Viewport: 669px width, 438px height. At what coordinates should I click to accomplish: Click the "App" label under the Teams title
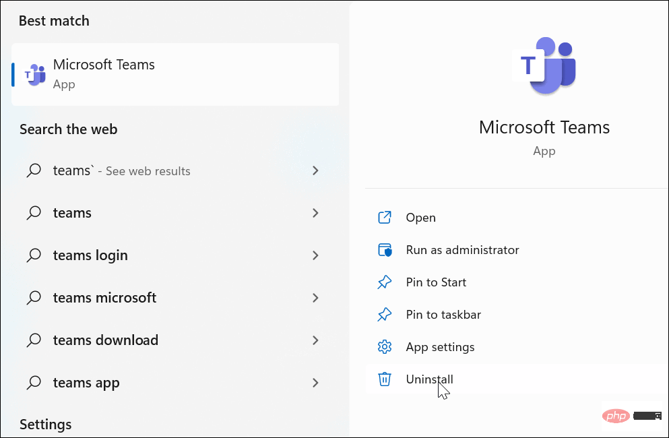point(544,151)
